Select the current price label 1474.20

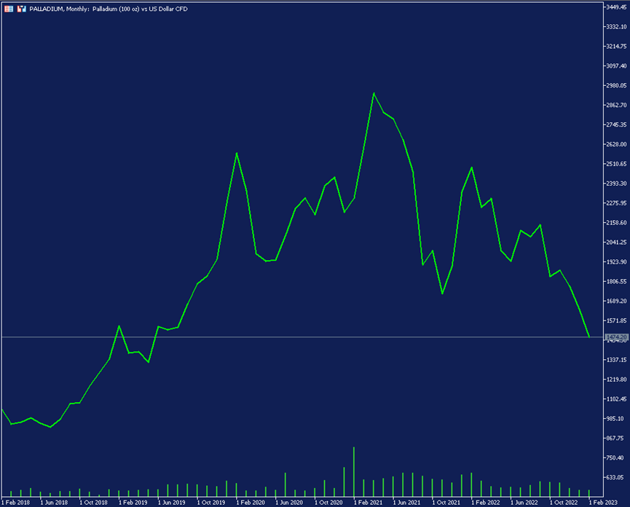(x=616, y=337)
